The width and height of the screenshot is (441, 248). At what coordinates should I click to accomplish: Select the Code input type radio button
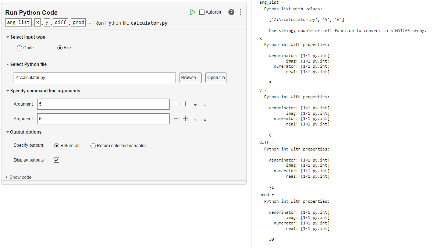pos(20,48)
